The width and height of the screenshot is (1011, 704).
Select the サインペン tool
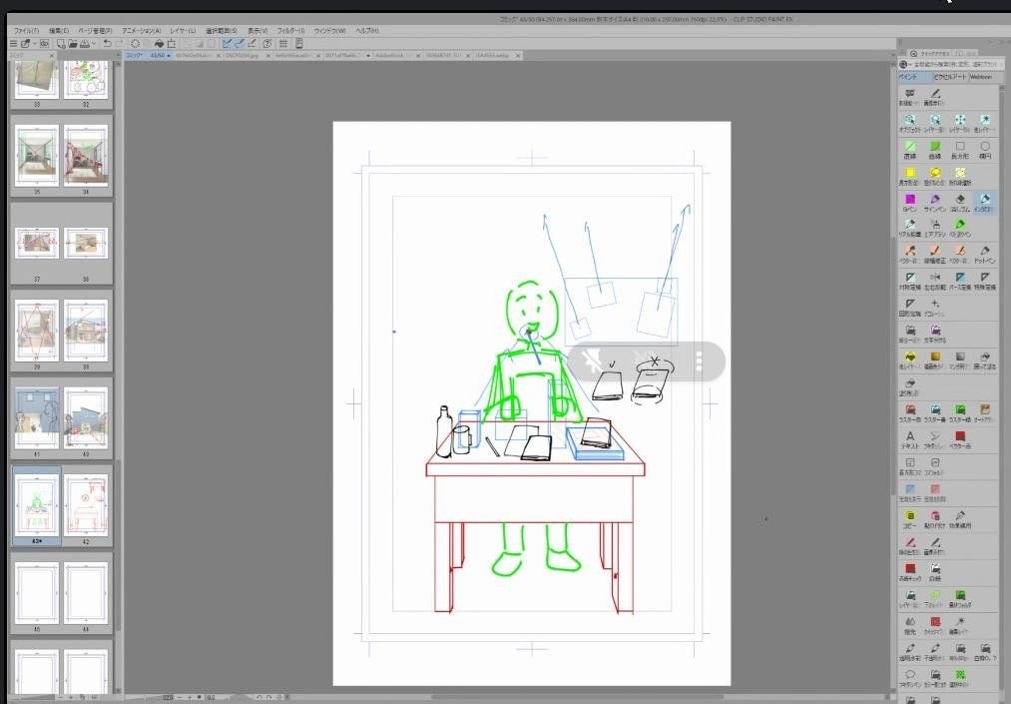[x=935, y=203]
